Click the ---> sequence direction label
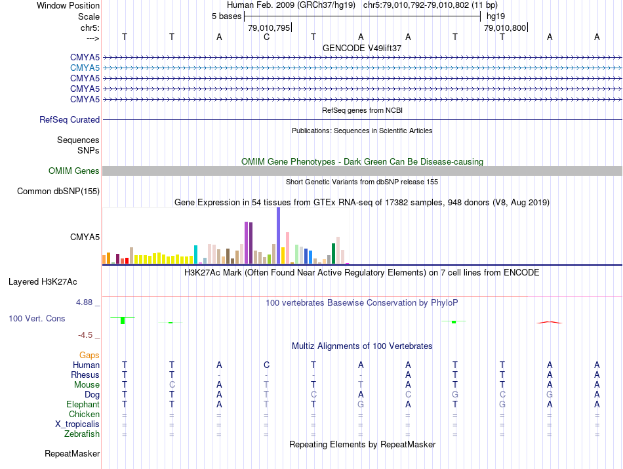The image size is (623, 469). (92, 38)
